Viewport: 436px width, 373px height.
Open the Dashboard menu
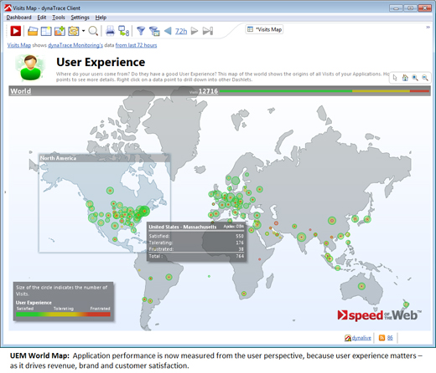tap(18, 18)
